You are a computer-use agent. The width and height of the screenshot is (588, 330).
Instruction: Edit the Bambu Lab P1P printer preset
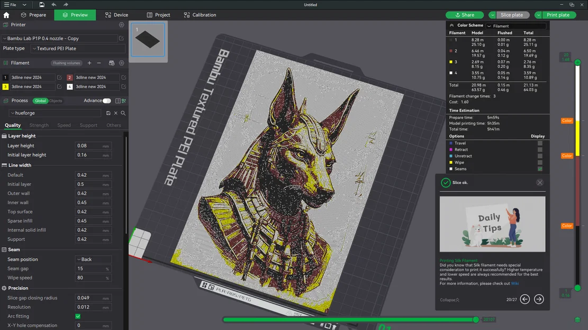[121, 38]
